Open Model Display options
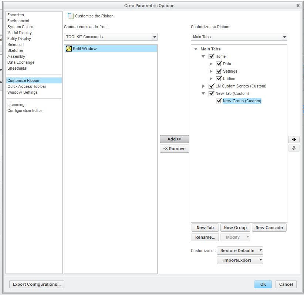Screen dimensions: 304x295 tap(20, 33)
